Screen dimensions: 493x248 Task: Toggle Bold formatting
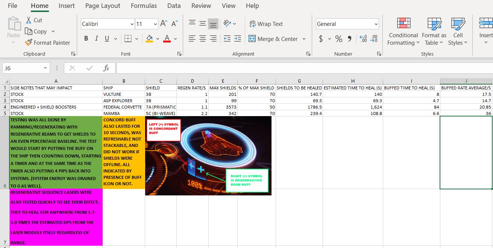86,39
